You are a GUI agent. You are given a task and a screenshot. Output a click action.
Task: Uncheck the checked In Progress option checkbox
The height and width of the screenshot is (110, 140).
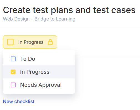click(13, 72)
